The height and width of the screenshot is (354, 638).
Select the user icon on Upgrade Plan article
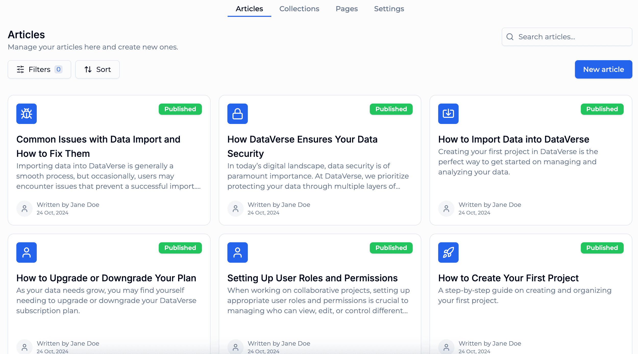26,252
